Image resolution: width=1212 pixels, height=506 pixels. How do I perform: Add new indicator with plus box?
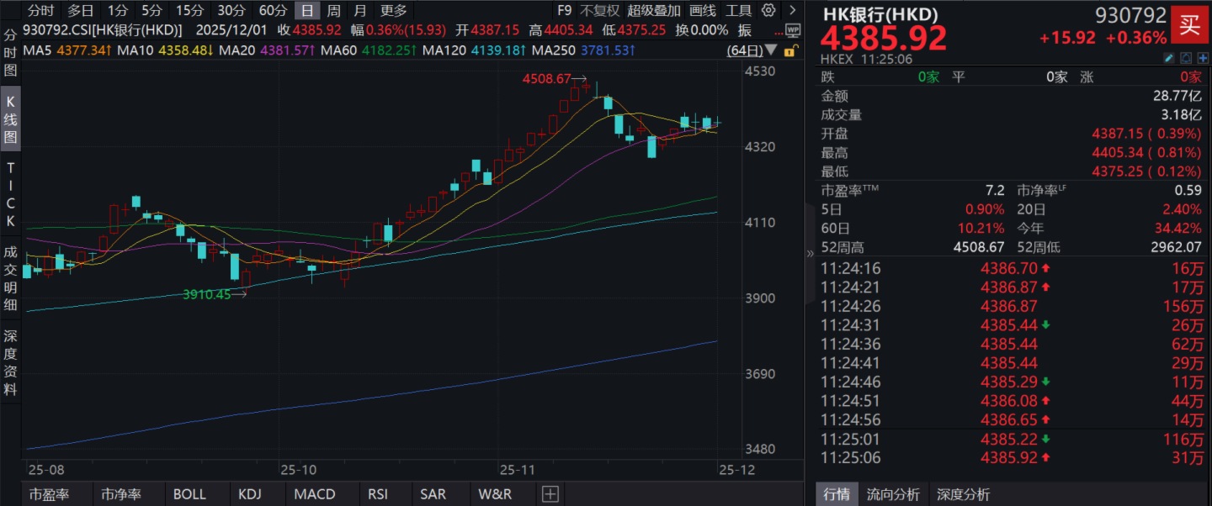pyautogui.click(x=550, y=494)
